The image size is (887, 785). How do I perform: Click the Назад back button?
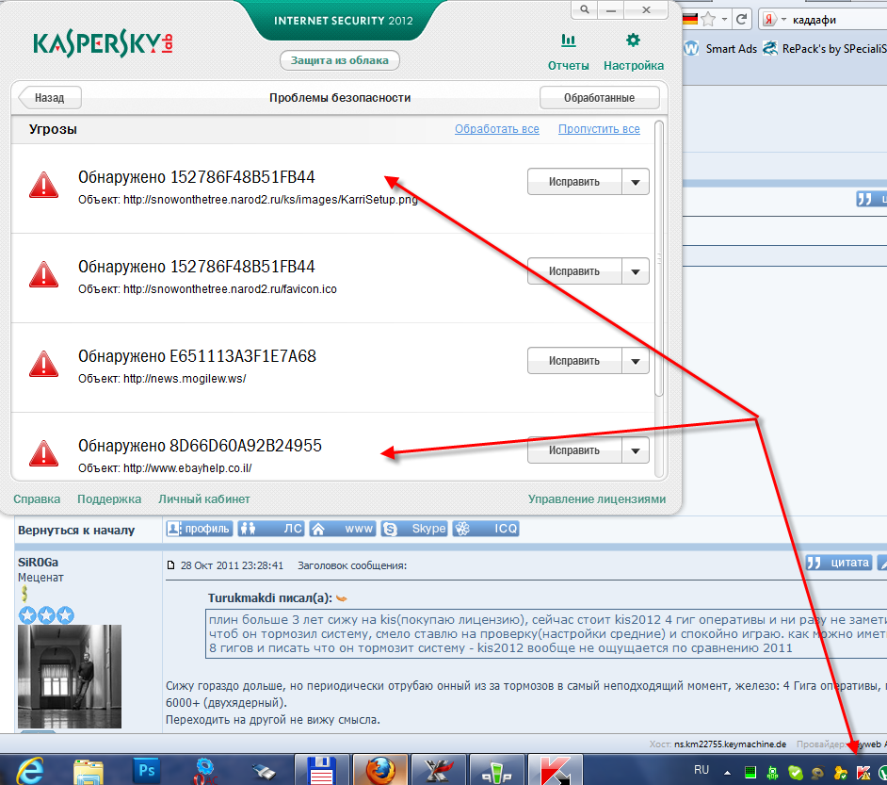[x=49, y=97]
